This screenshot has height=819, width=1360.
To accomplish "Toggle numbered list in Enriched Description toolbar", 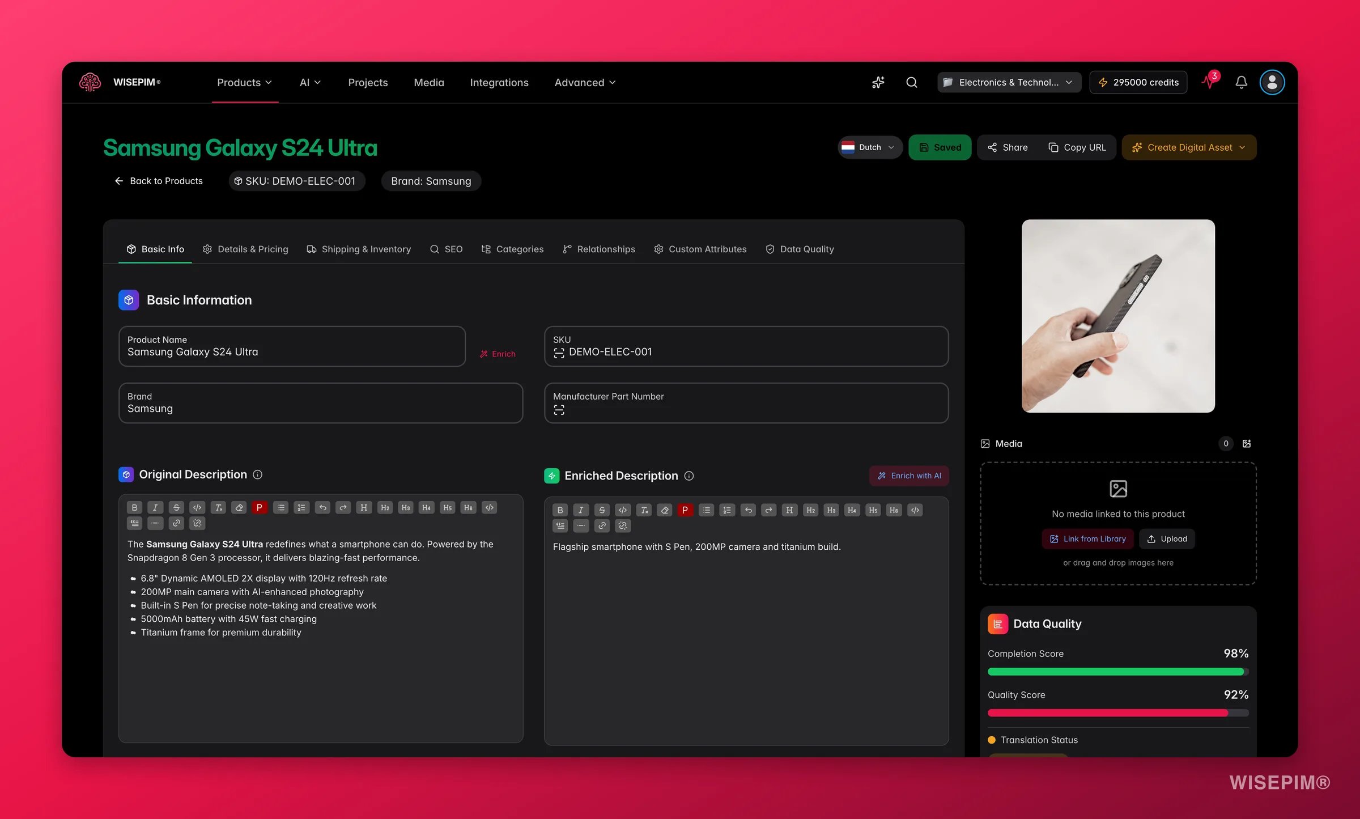I will pyautogui.click(x=727, y=510).
